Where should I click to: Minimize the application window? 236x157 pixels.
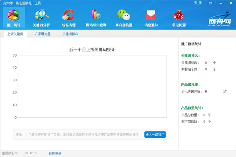pyautogui.click(x=220, y=3)
